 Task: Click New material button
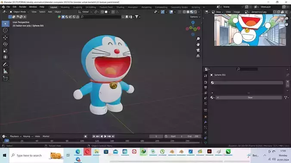point(249,97)
